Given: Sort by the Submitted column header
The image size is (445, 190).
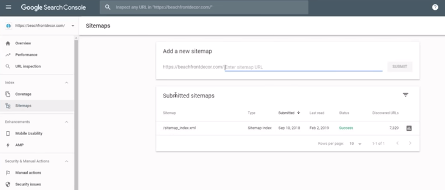Looking at the screenshot, I should 286,113.
